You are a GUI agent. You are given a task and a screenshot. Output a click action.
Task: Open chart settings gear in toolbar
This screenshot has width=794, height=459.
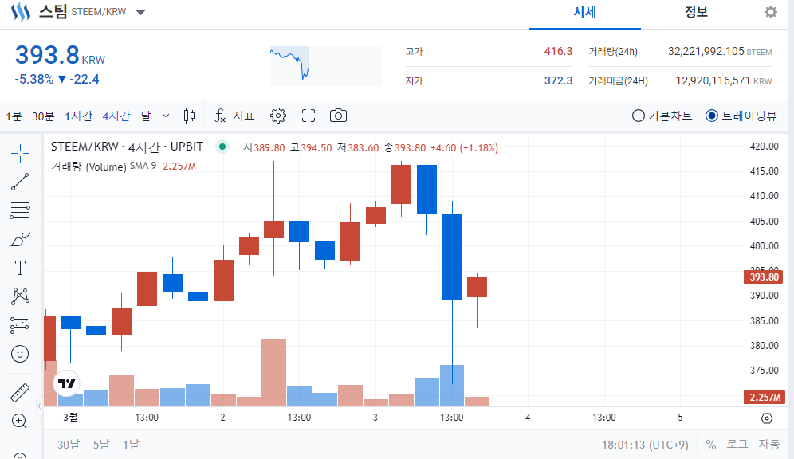278,116
